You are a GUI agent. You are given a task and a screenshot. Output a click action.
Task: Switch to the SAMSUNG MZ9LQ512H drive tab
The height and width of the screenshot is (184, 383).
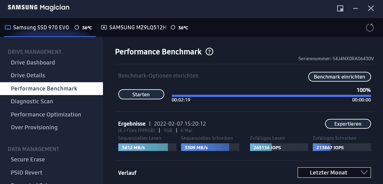tap(138, 28)
